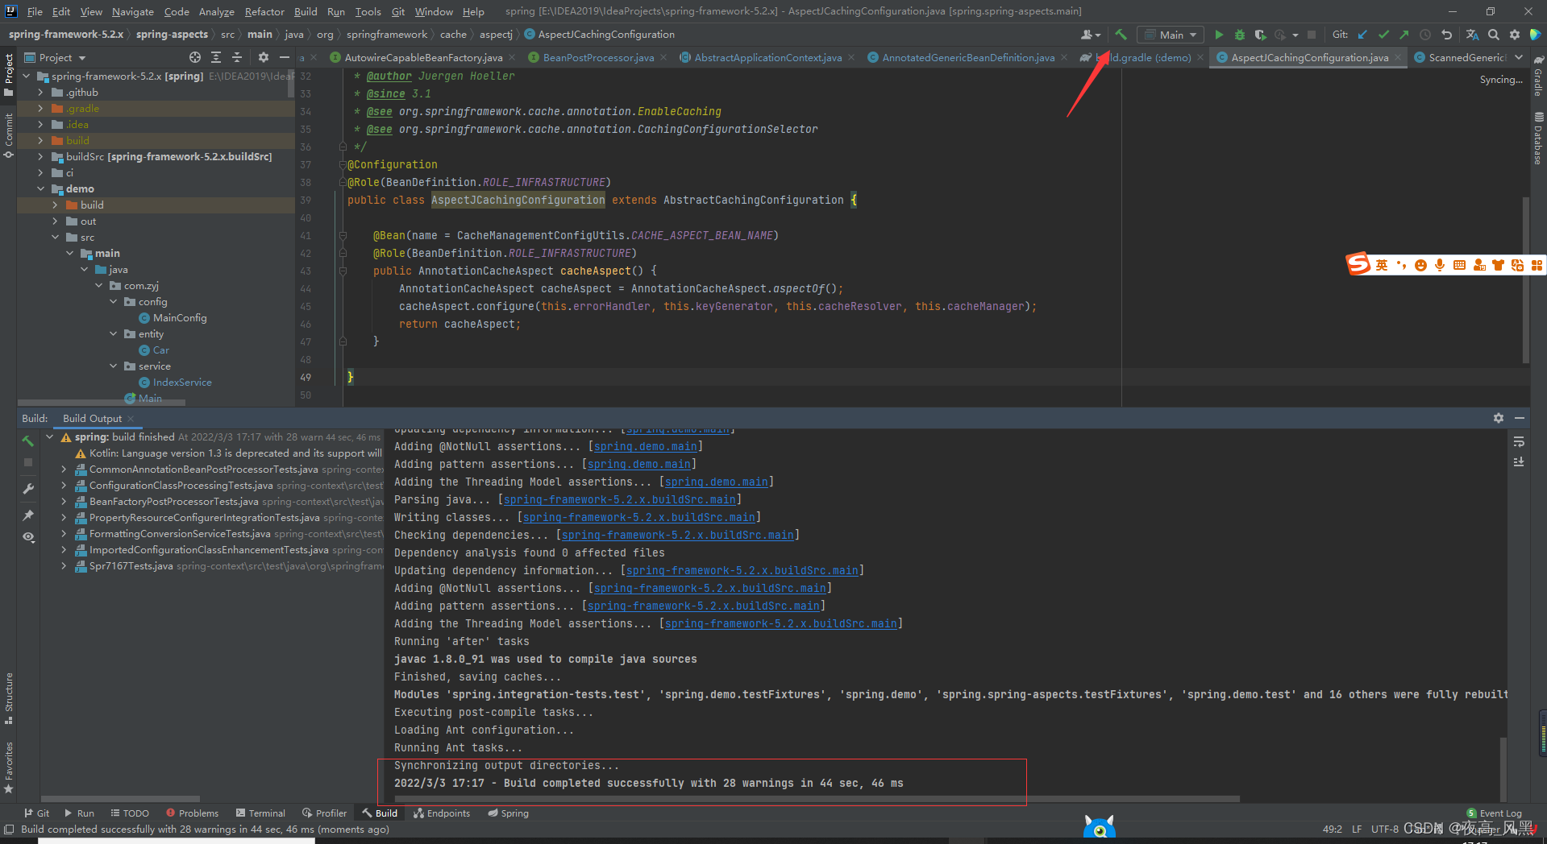Viewport: 1547px width, 844px height.
Task: Switch to the BeanPostProcessor.java editor tab
Action: click(598, 57)
